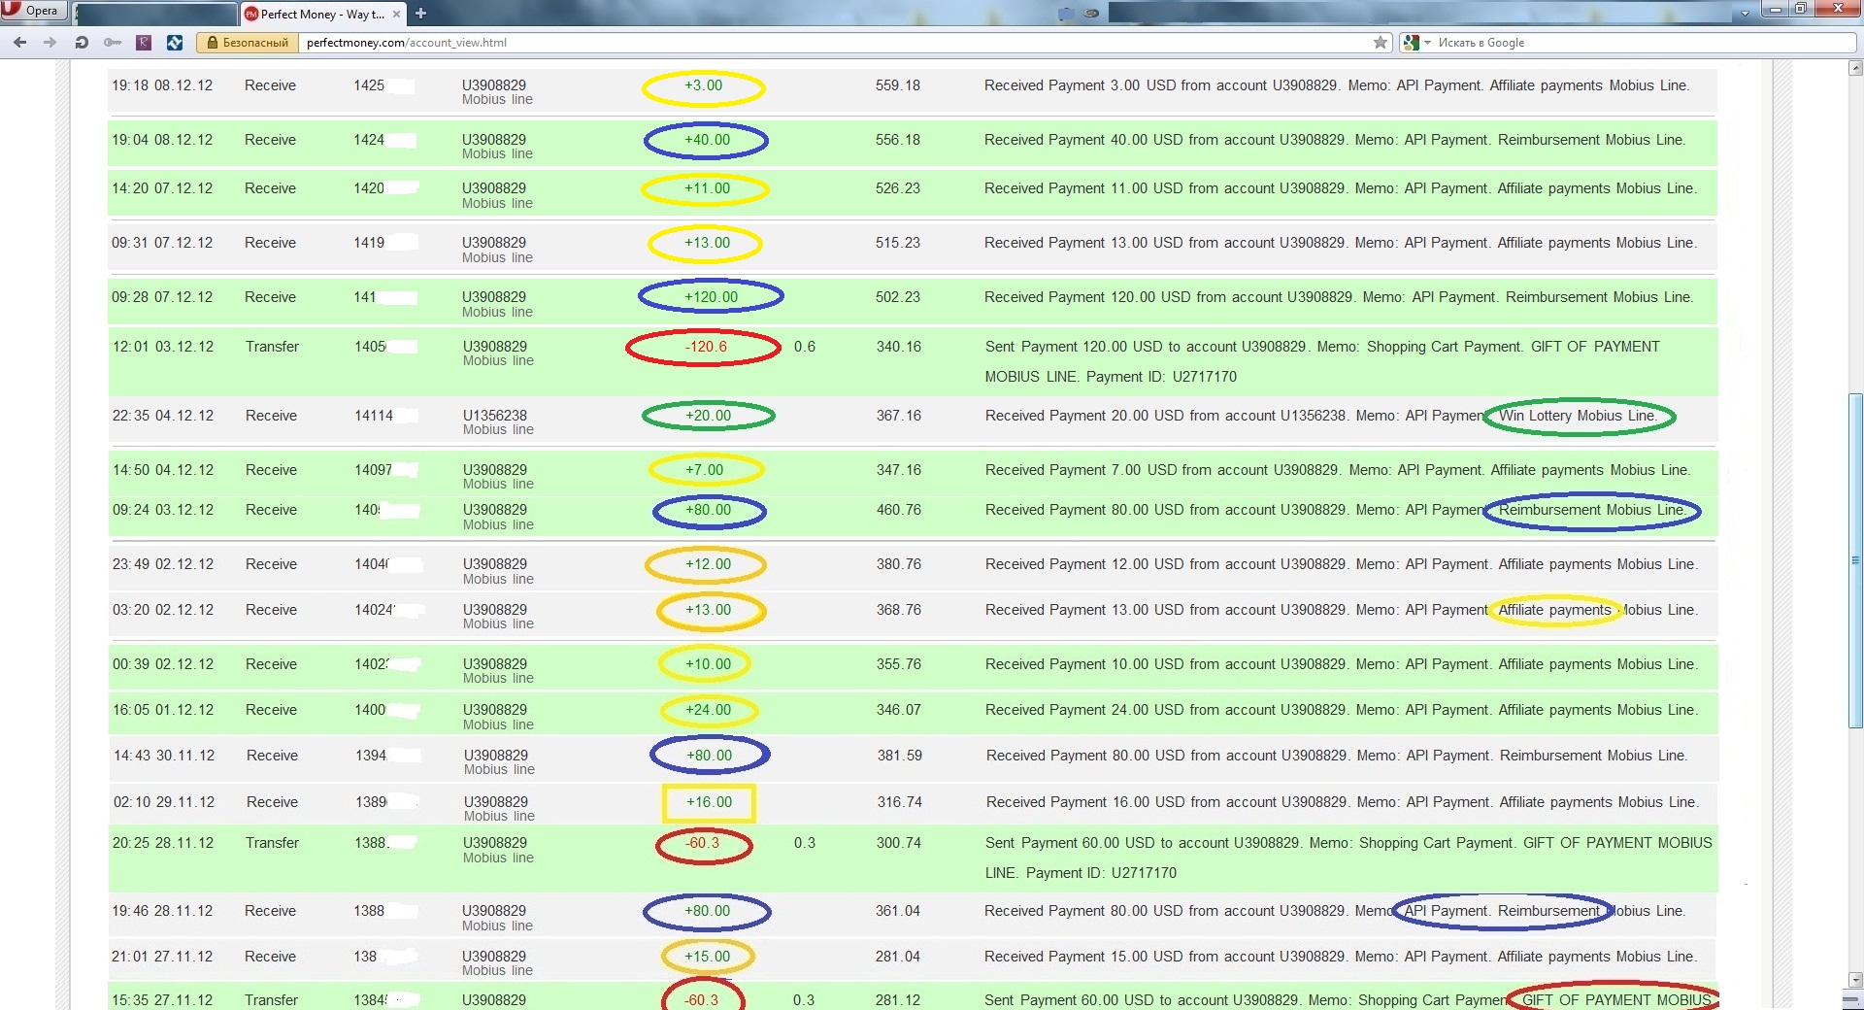Click the perfectmoney.com address bar
This screenshot has height=1010, width=1864.
[835, 43]
